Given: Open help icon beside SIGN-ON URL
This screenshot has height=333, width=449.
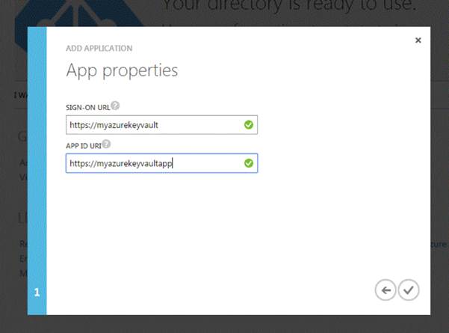Looking at the screenshot, I should point(115,106).
